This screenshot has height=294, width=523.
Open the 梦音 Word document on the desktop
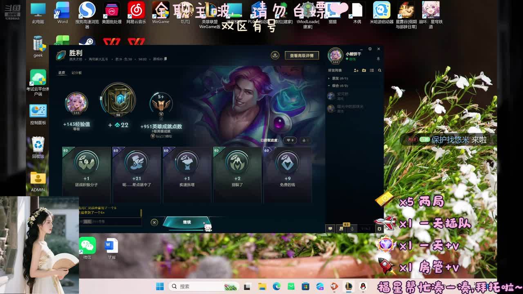point(112,249)
